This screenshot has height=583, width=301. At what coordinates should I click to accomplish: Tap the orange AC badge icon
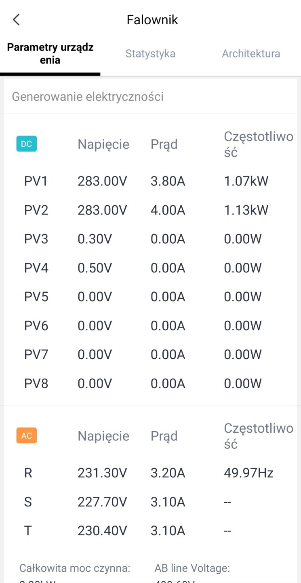(26, 436)
